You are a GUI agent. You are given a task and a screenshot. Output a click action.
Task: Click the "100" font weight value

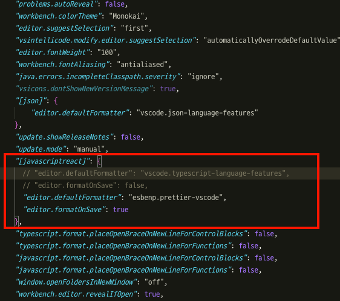point(107,53)
